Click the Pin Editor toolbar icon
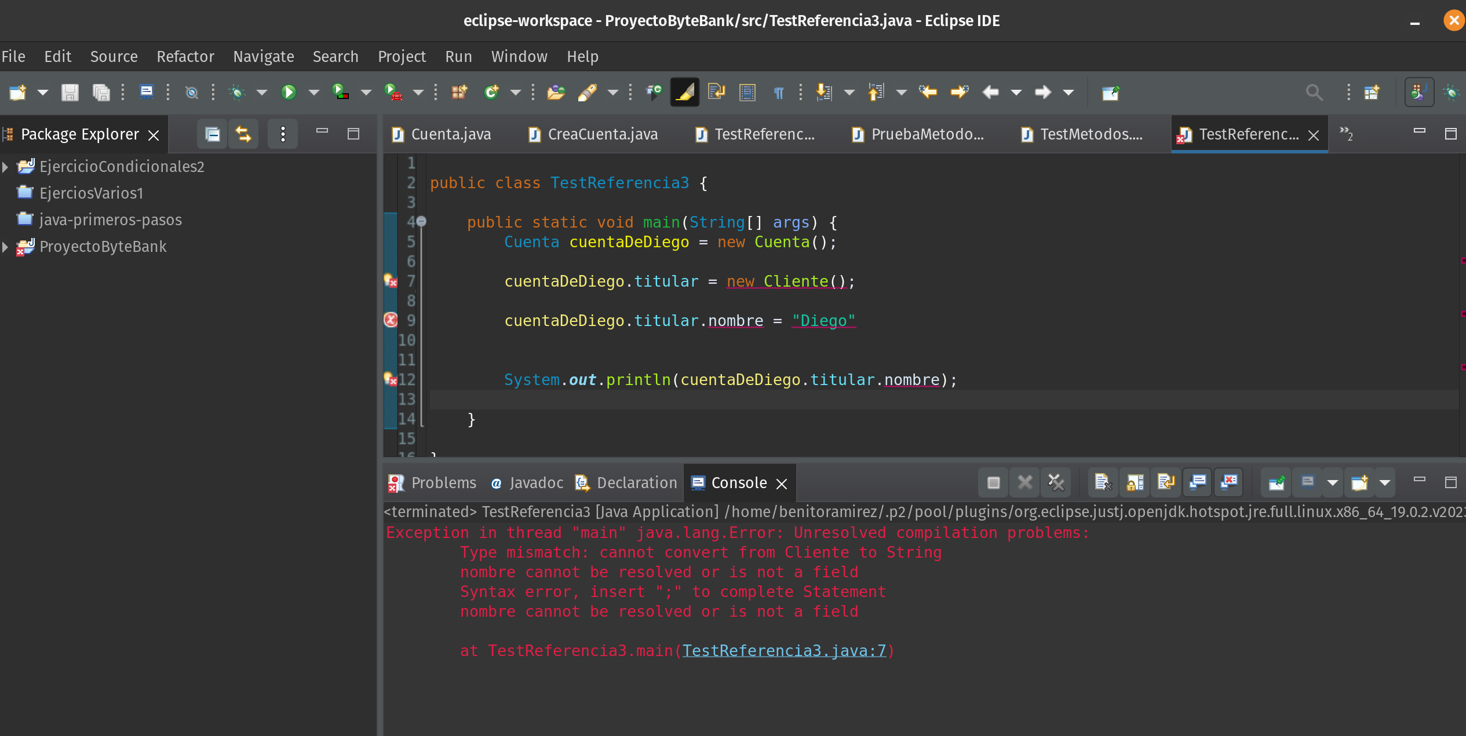Viewport: 1466px width, 736px height. point(1110,92)
